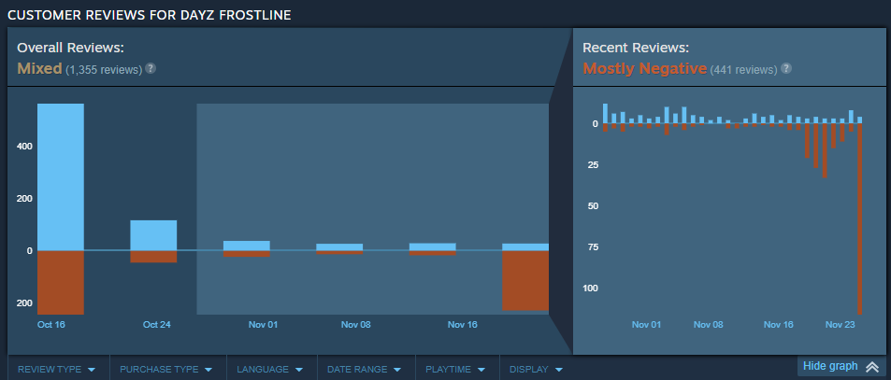Click the '(441 reviews)' count text
This screenshot has width=891, height=380.
(744, 70)
